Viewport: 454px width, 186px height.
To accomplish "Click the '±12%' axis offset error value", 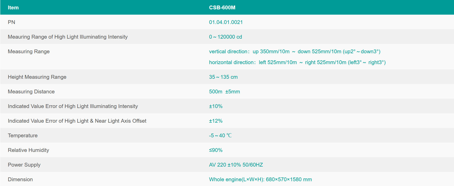I will (x=216, y=121).
